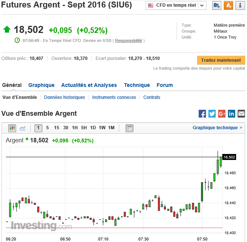Screen dimensions: 247x242
Task: Open the info icon button
Action: [x=240, y=6]
